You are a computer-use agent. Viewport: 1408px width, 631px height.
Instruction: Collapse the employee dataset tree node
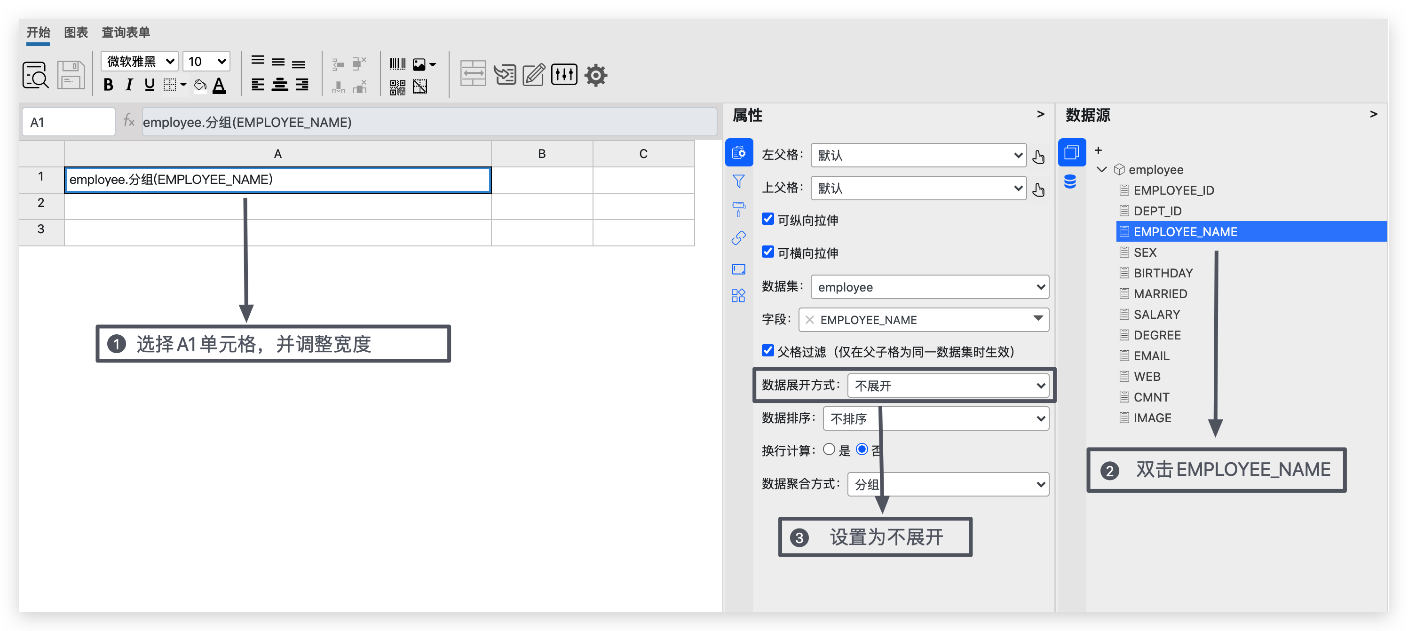(1102, 169)
